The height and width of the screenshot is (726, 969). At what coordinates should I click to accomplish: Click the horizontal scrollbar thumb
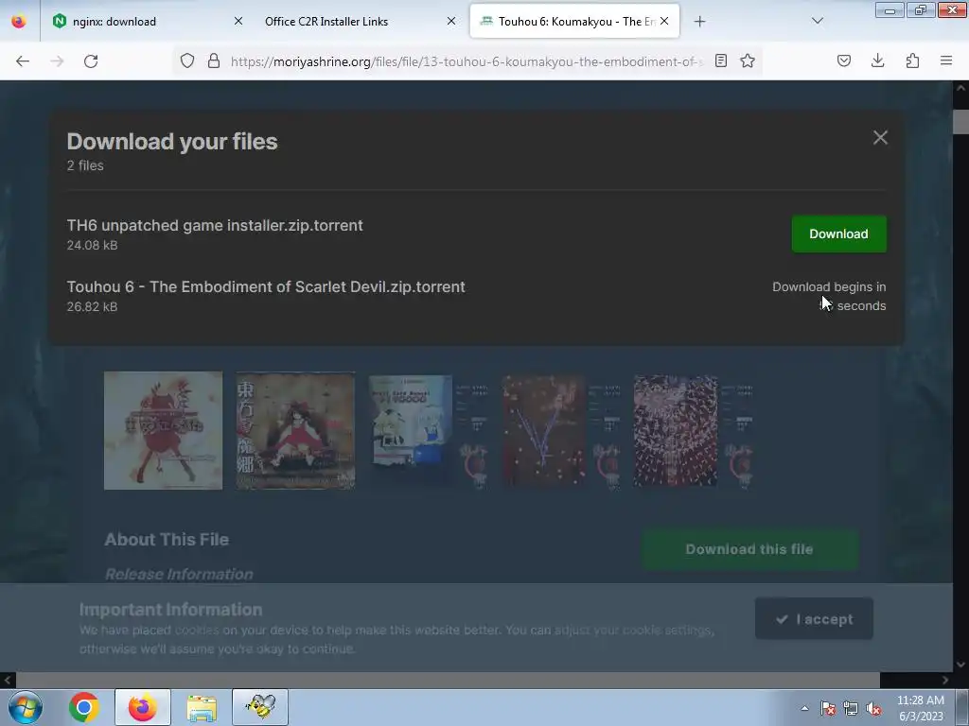point(448,681)
